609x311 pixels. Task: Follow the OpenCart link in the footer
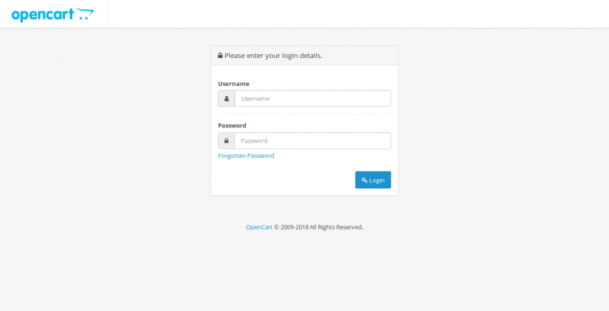(x=259, y=227)
